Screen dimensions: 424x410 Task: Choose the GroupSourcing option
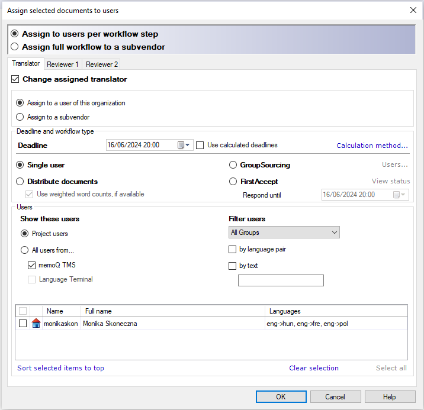[x=233, y=165]
